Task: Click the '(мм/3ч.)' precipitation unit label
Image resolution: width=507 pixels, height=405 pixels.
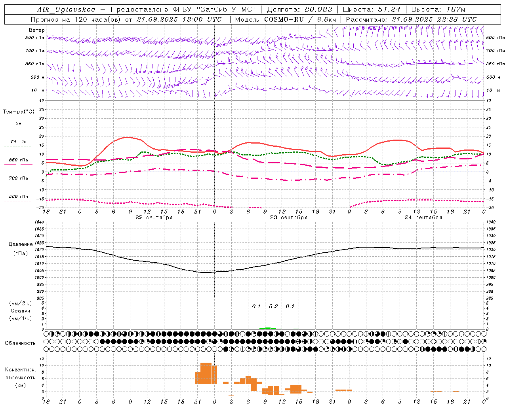Action: coord(21,303)
